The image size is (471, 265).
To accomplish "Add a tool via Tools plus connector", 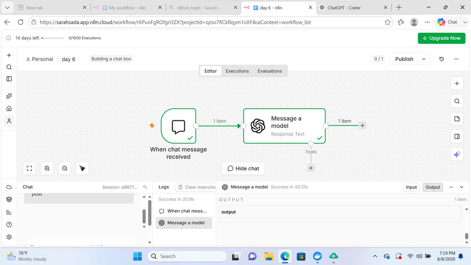I will [310, 168].
